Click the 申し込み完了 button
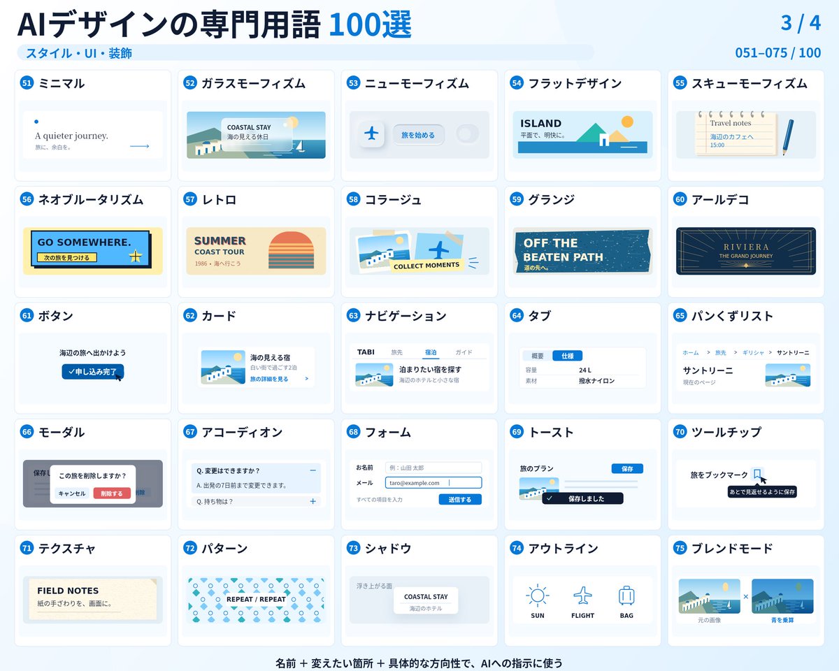The width and height of the screenshot is (839, 671). click(92, 371)
